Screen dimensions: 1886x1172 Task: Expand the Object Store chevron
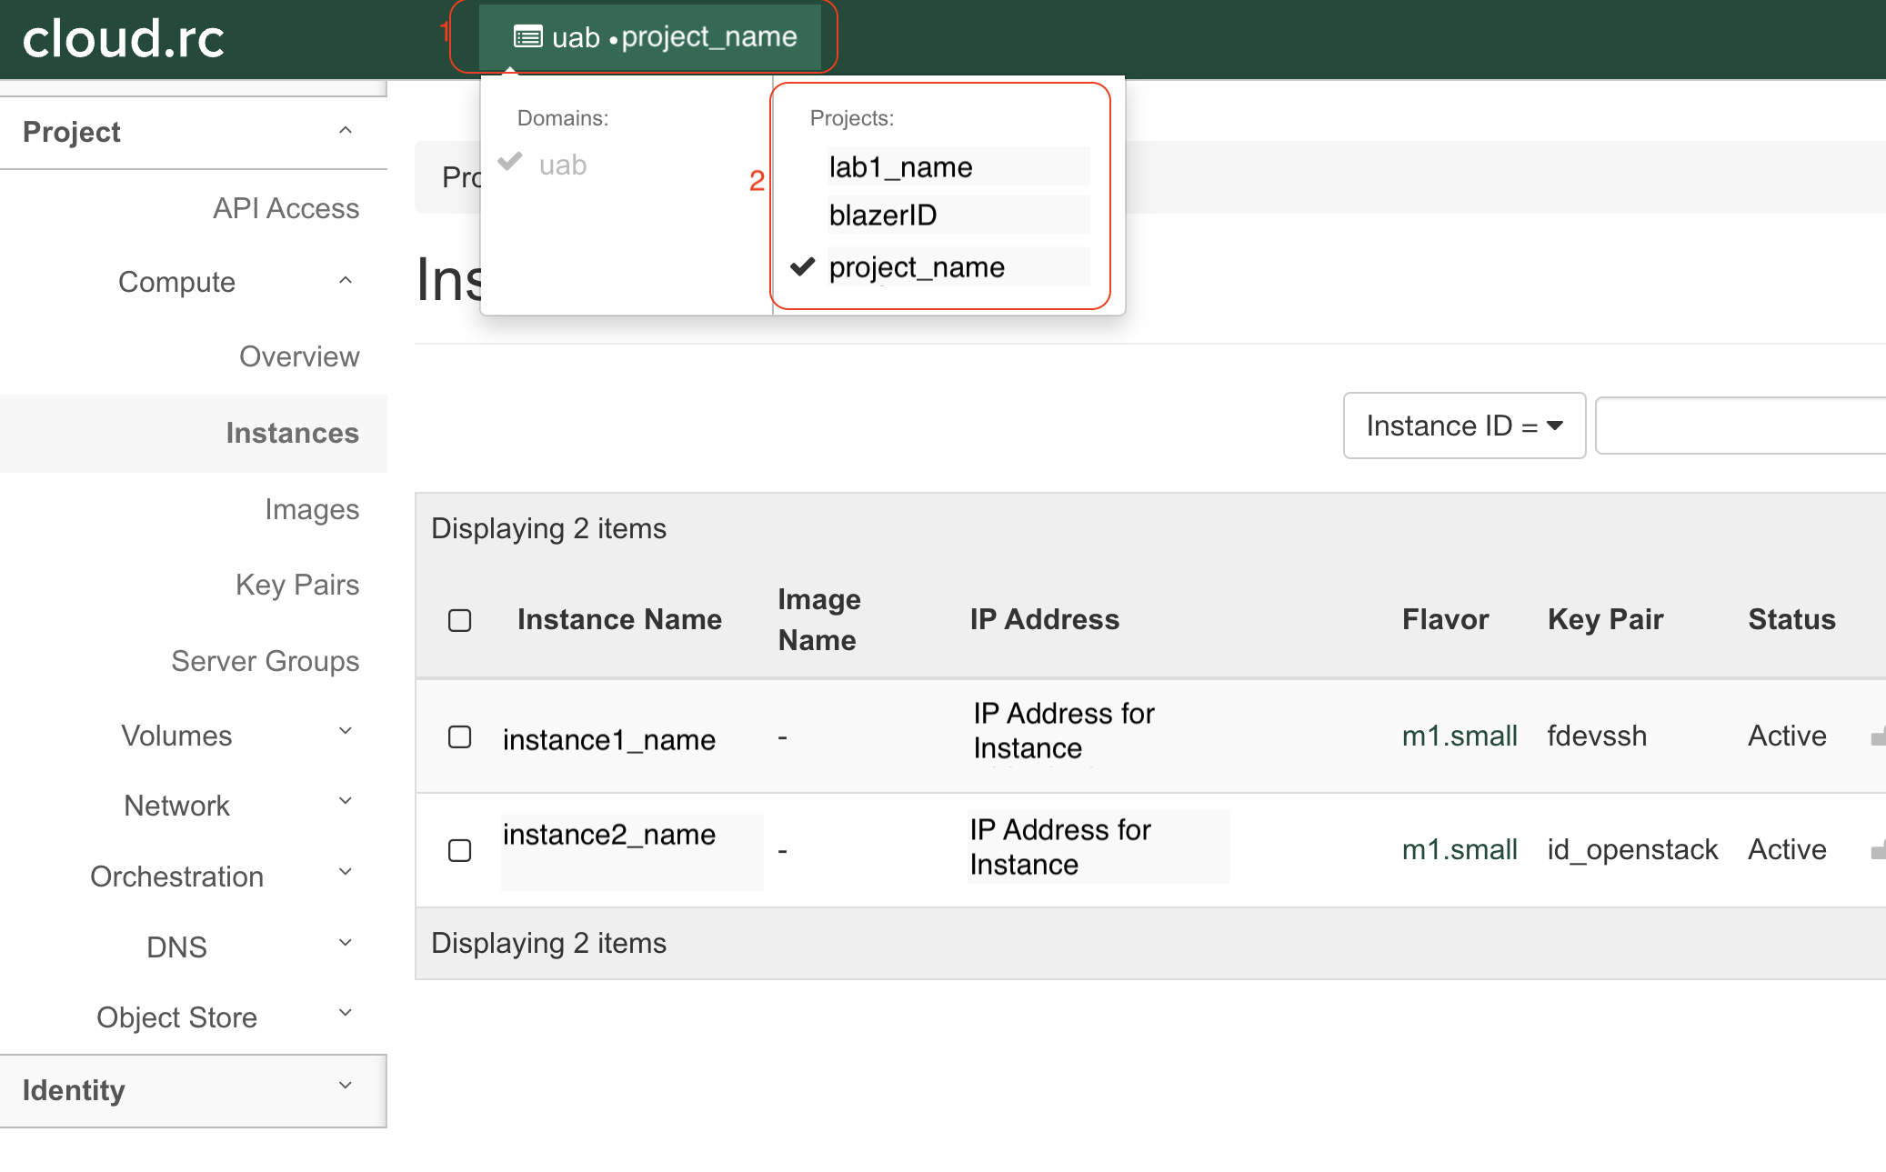pyautogui.click(x=345, y=1014)
